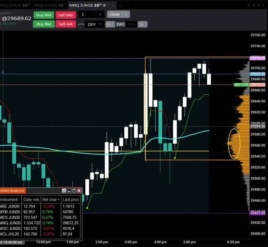Select DAY time-in-force
Image resolution: width=268 pixels, height=247 pixels.
pos(120,24)
